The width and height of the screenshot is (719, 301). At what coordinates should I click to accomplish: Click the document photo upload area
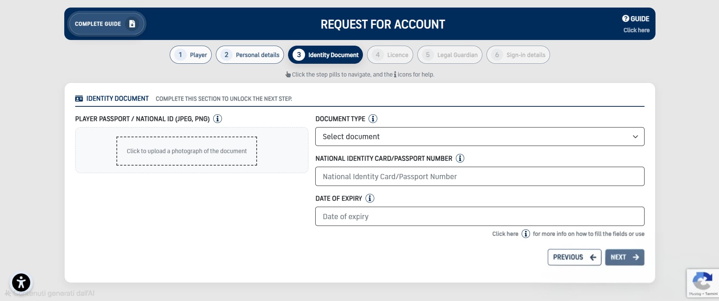tap(186, 151)
